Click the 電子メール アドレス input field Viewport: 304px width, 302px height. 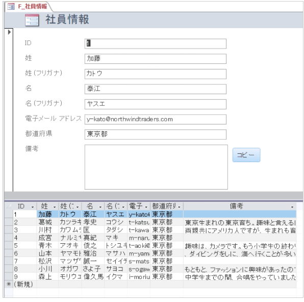point(155,119)
